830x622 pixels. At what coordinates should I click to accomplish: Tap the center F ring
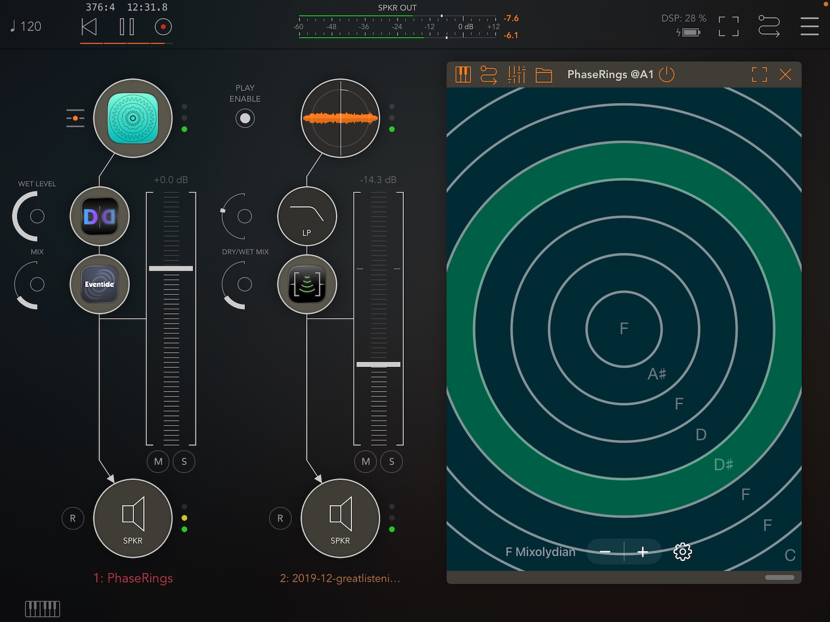pos(624,329)
